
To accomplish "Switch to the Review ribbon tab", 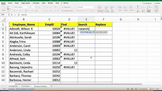I will (50, 3).
